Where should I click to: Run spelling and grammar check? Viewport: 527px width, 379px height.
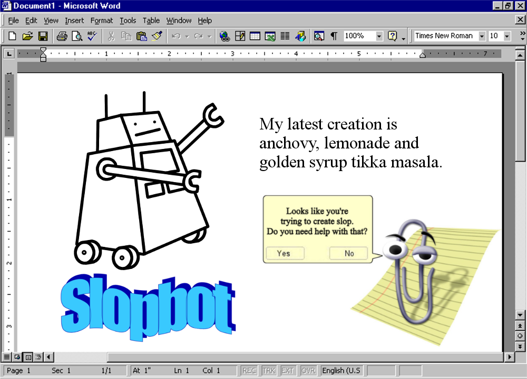point(92,36)
